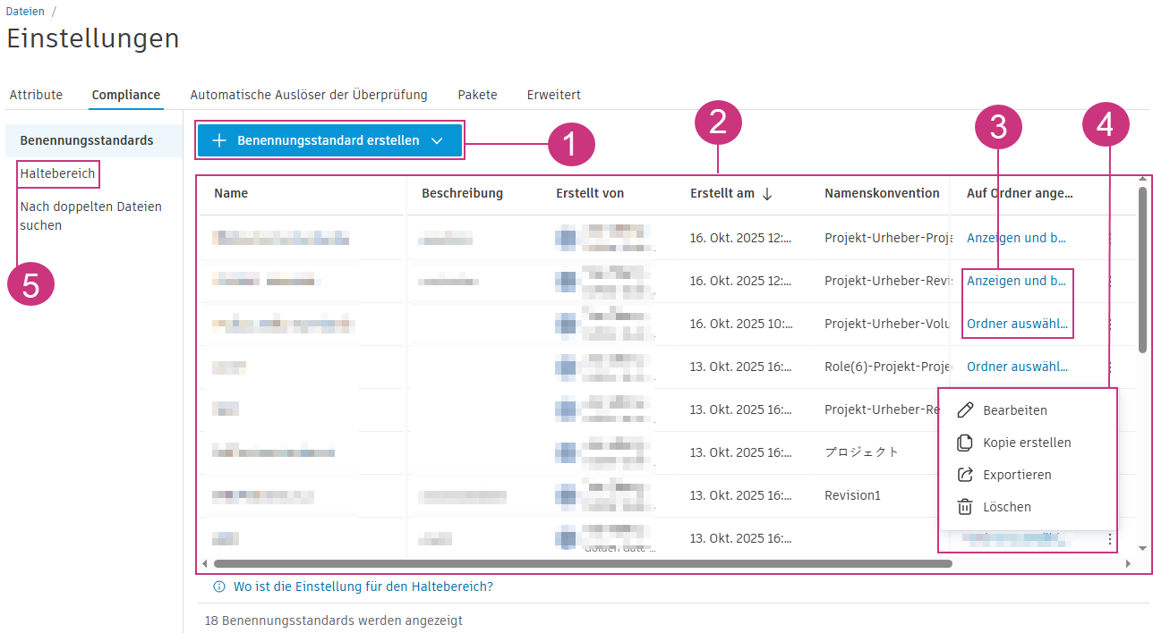
Task: Click the Projekt-Urheber-Volu naming convention cell
Action: [887, 324]
